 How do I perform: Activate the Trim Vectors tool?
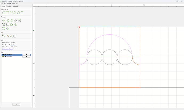[x=11, y=36]
